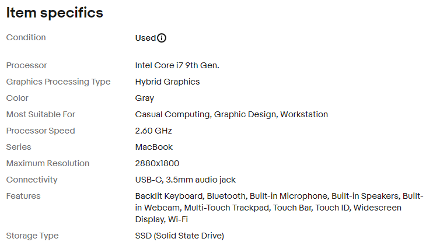Click the Most Suitable For label
The width and height of the screenshot is (433, 249).
(x=41, y=114)
